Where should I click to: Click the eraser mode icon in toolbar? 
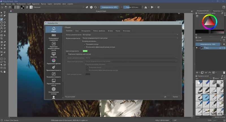(x=87, y=7)
